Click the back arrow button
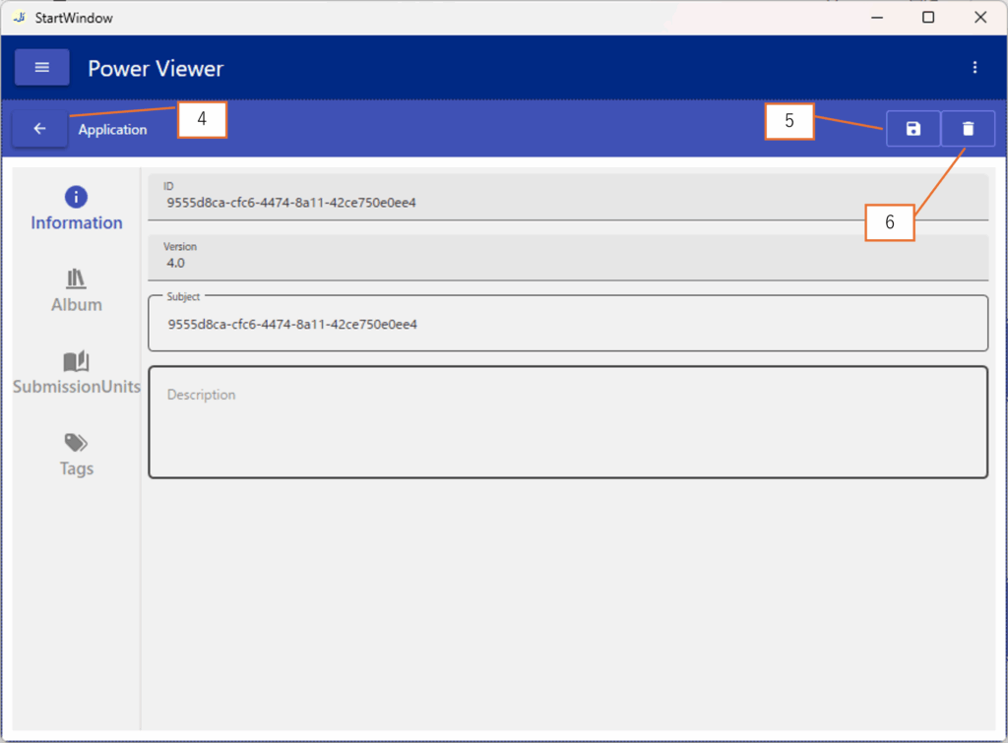This screenshot has width=1008, height=743. 39,129
